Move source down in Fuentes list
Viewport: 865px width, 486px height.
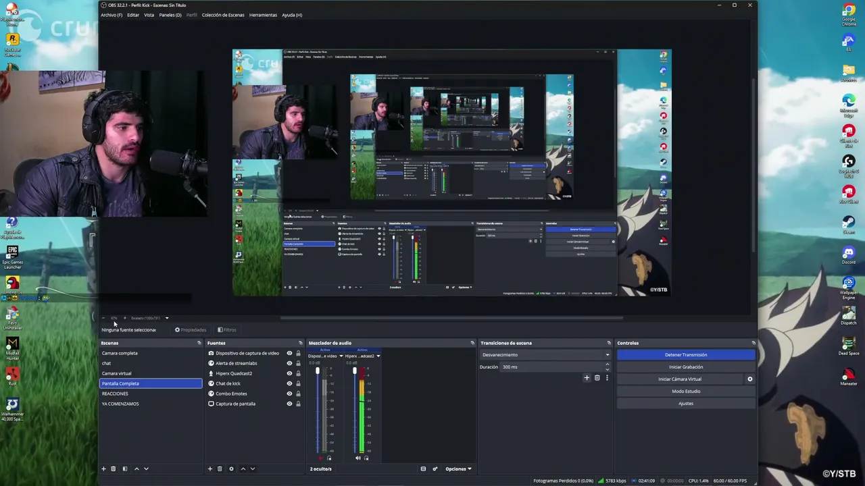253,468
